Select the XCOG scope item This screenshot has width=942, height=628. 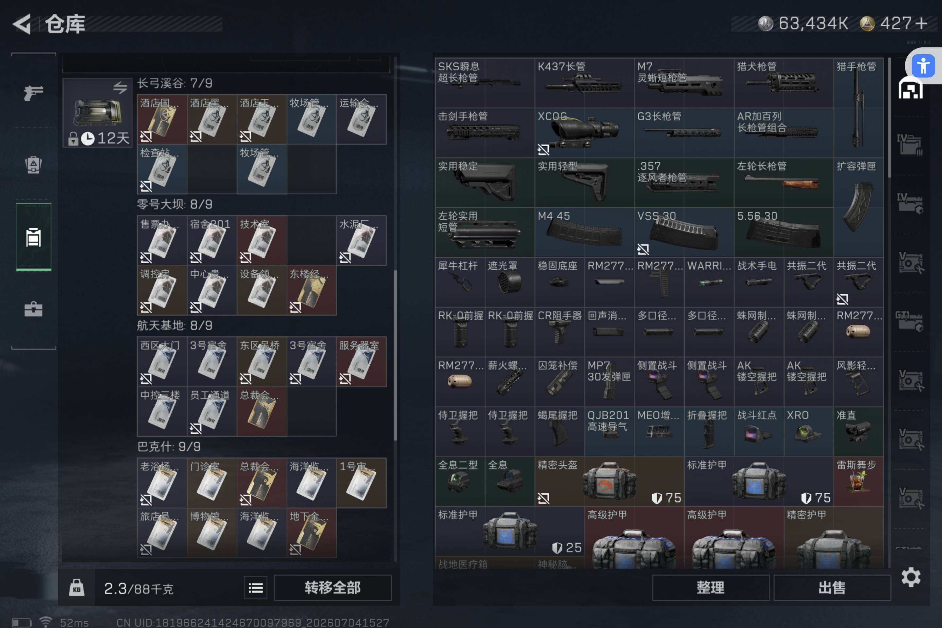(584, 132)
